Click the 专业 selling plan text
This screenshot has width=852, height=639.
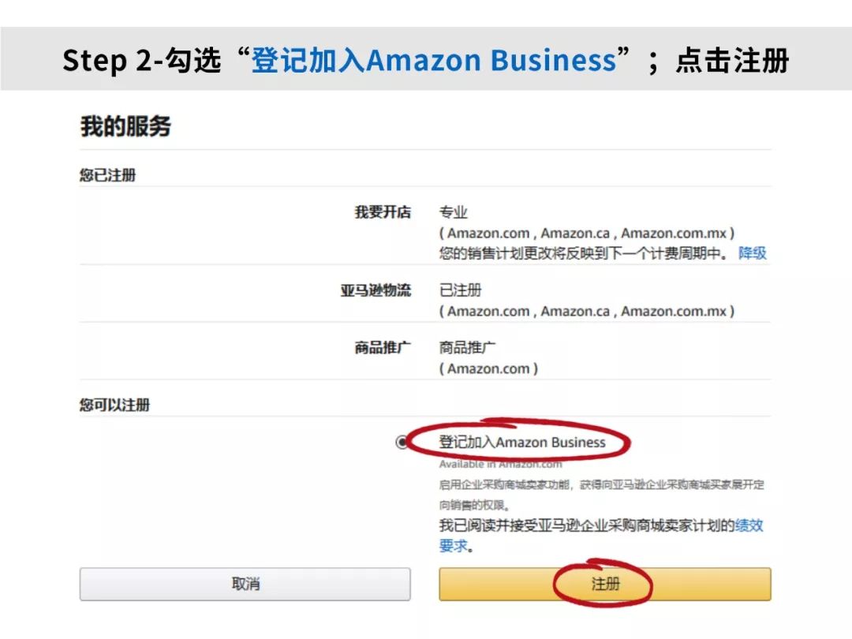coord(454,212)
